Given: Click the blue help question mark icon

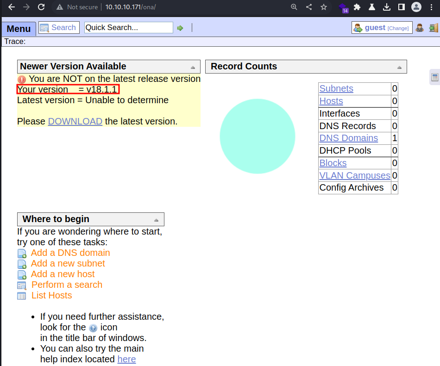Looking at the screenshot, I should pyautogui.click(x=93, y=328).
